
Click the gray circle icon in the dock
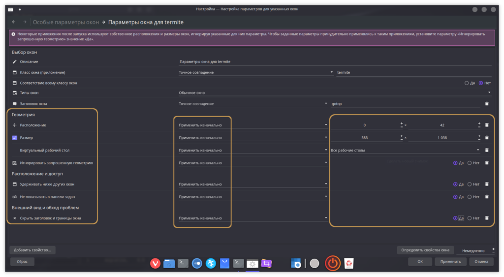[315, 263]
